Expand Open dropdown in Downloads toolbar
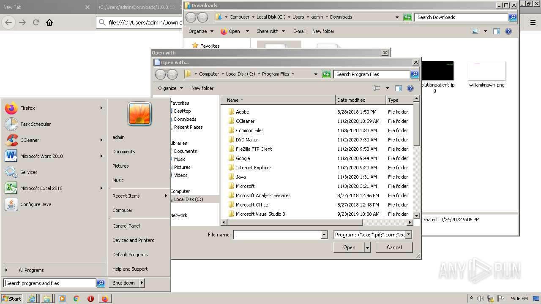Viewport: 541px width, 304px height. pyautogui.click(x=247, y=31)
